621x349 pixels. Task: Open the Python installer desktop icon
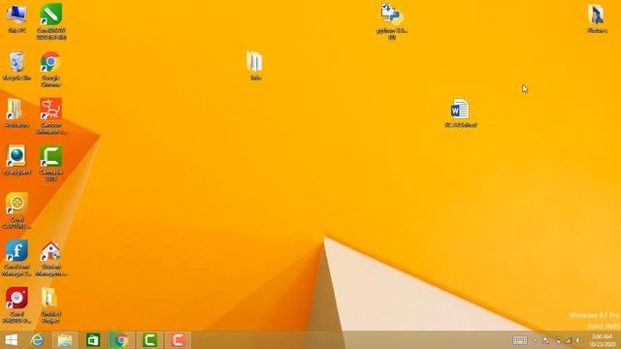pos(392,21)
